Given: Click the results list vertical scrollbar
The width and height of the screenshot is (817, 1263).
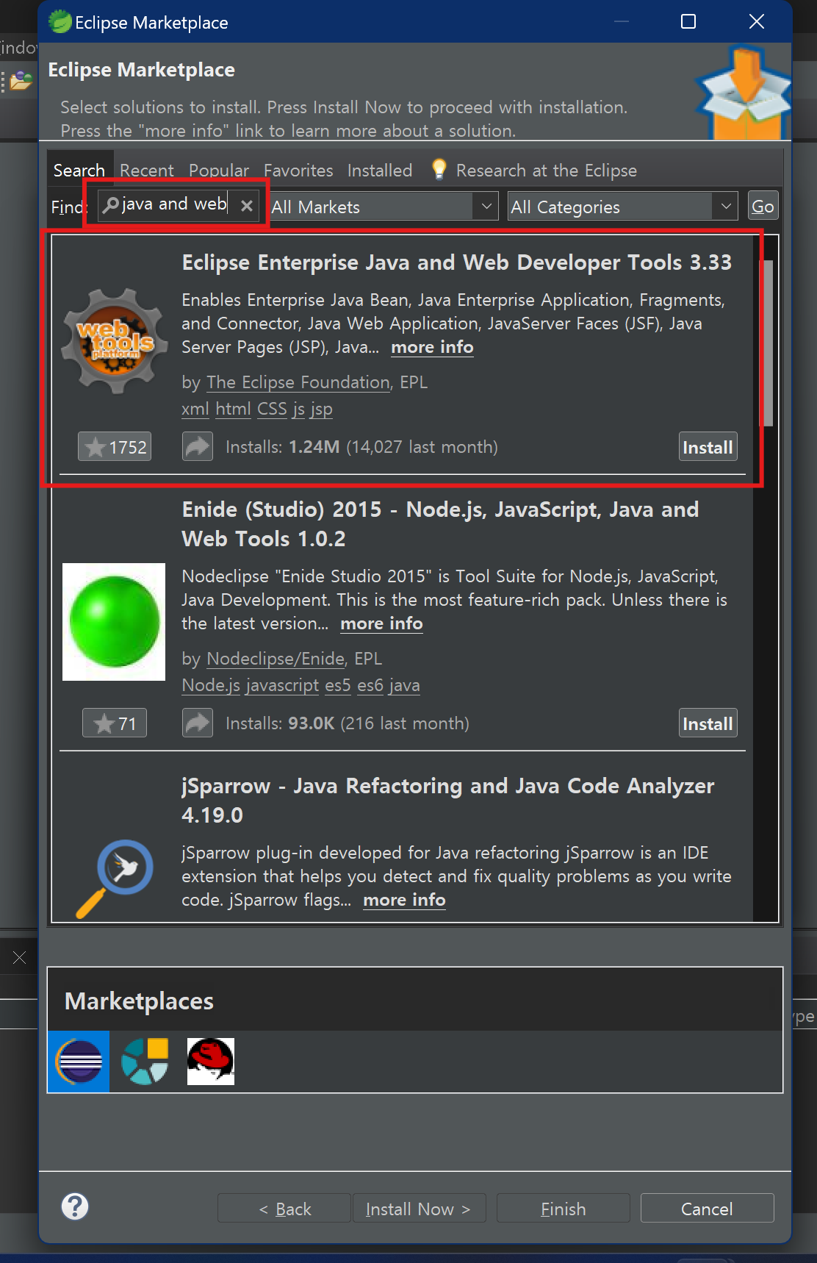Looking at the screenshot, I should click(768, 343).
